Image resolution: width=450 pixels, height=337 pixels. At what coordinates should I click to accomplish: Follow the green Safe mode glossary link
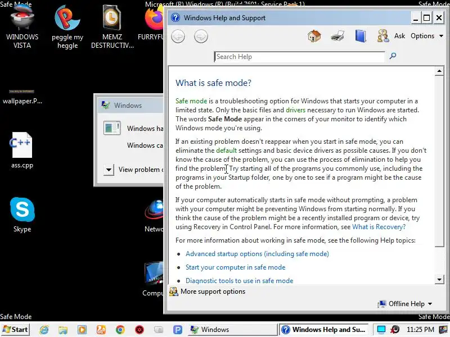pyautogui.click(x=191, y=101)
